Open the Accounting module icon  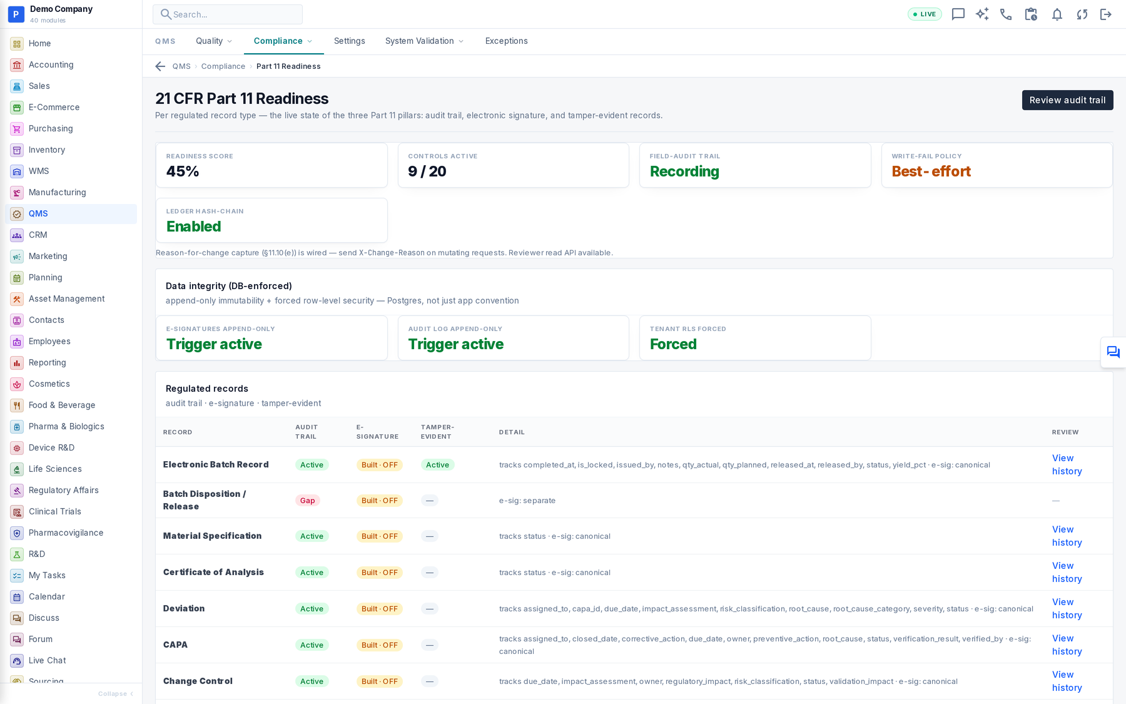coord(17,65)
